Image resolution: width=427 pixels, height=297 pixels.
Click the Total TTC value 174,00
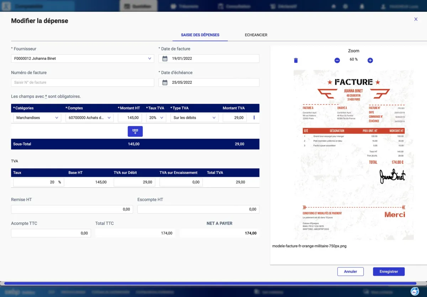167,233
